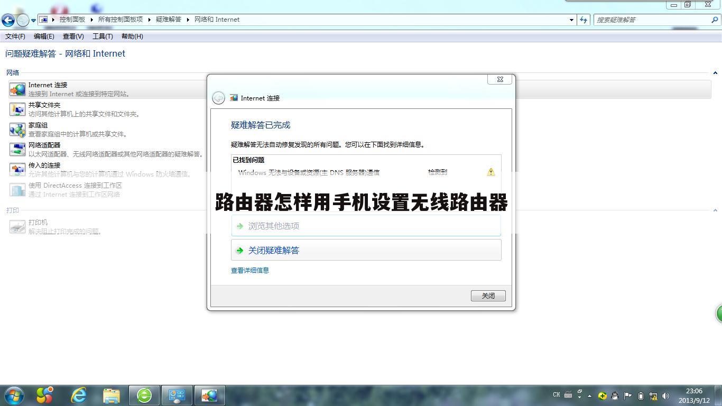Viewport: 722px width, 406px height.
Task: Select the 家庭组 troubleshooter icon
Action: tap(16, 129)
